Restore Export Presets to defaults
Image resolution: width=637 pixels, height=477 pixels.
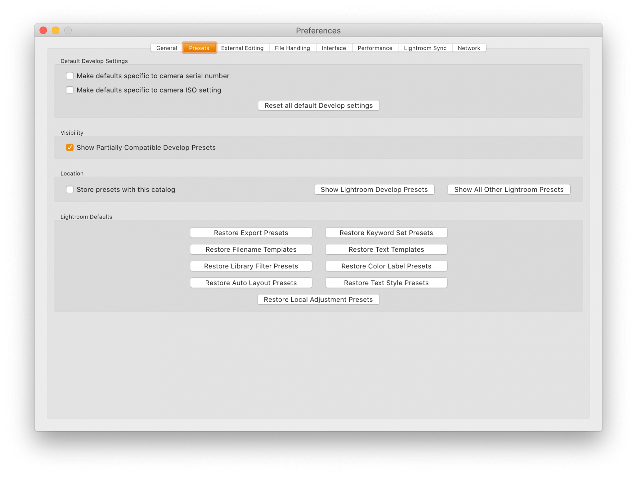[250, 233]
